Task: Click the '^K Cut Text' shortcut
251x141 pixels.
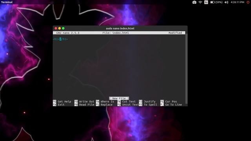Action: 126,101
